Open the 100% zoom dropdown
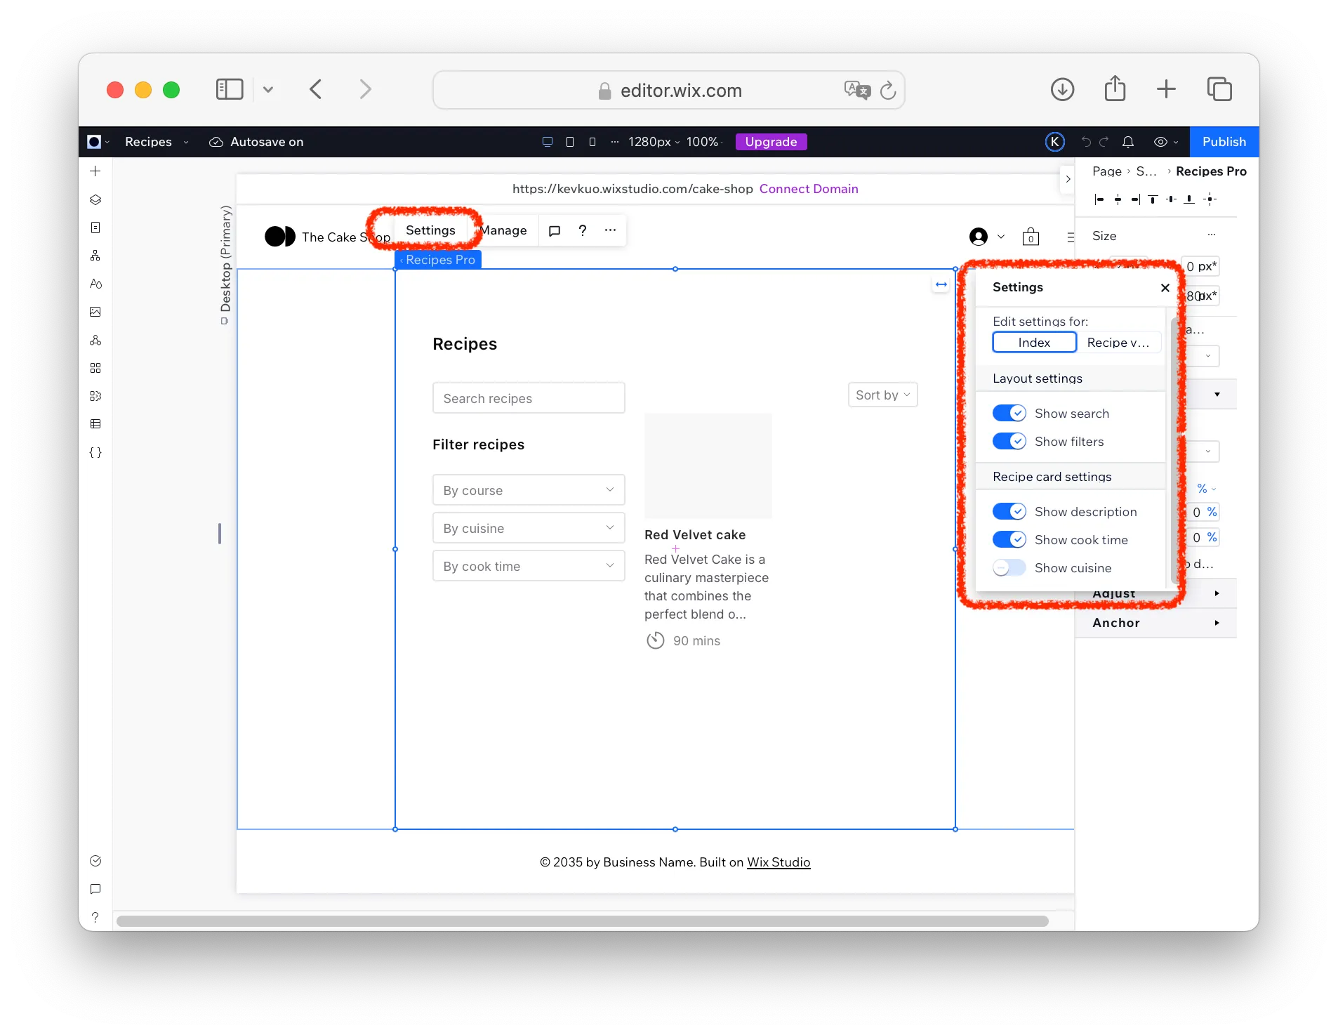 (x=704, y=142)
